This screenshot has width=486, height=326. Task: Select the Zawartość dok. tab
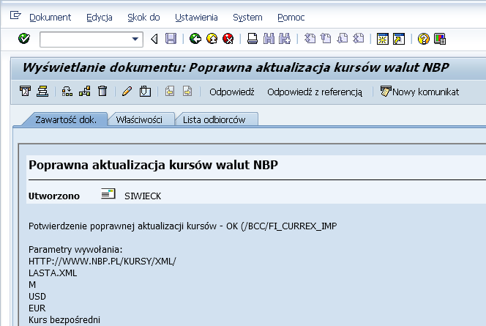pos(66,119)
